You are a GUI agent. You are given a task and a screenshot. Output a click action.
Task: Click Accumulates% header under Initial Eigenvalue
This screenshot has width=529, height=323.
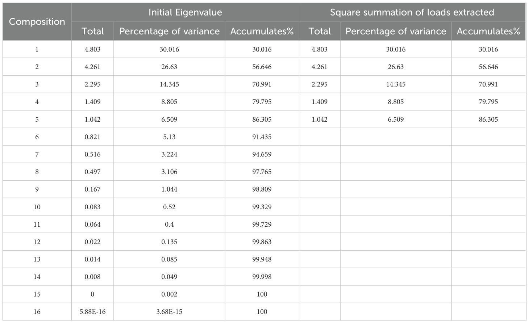[x=262, y=31]
